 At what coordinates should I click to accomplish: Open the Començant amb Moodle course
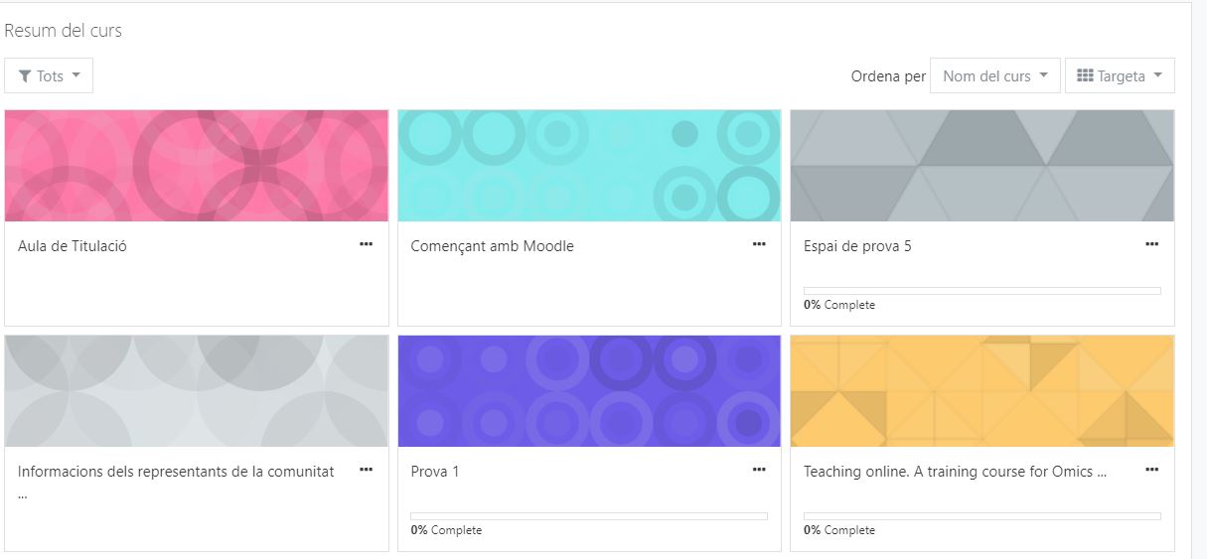point(492,246)
